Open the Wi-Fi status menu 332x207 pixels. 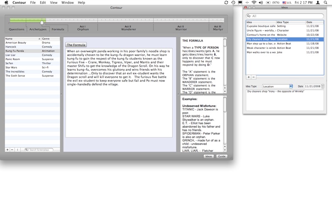[254, 2]
